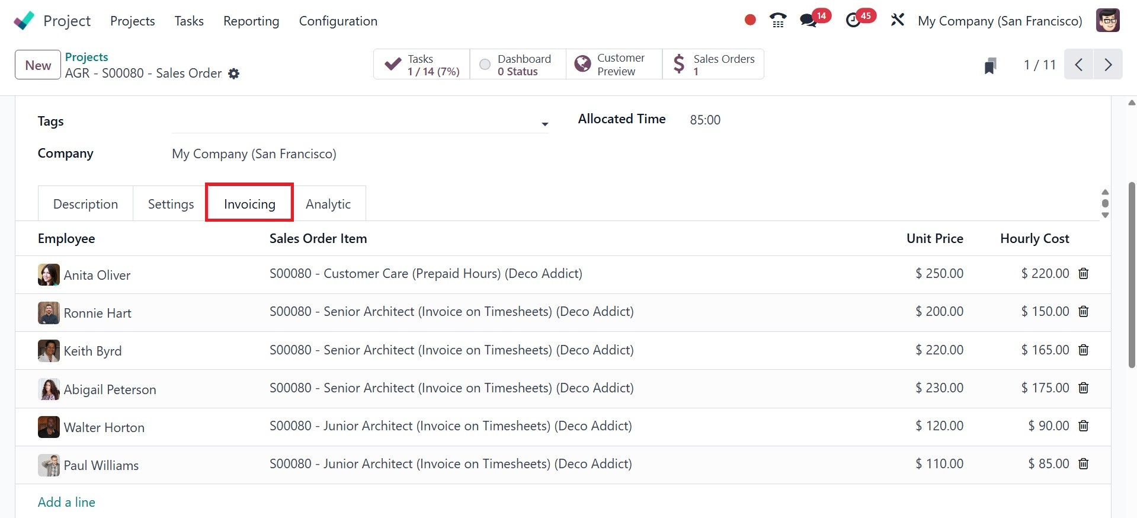
Task: Delete Paul Williams' row with trash icon
Action: 1084,464
